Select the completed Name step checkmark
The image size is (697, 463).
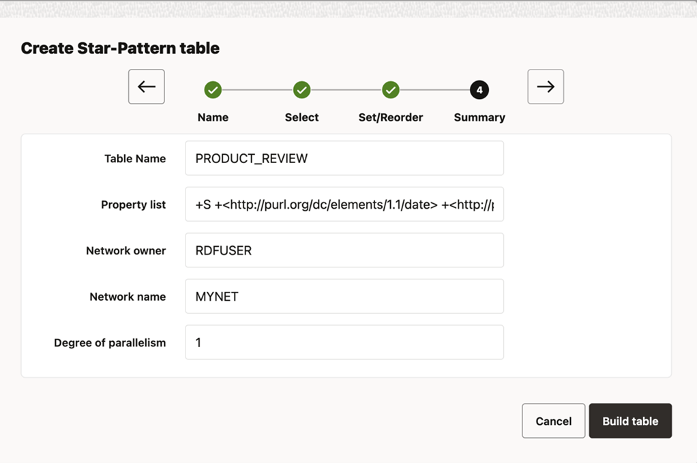click(x=213, y=89)
